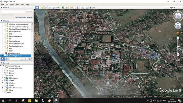Enable the Fakultas Kedokteran placemark checkbox
The height and width of the screenshot is (103, 183).
(x=5, y=46)
